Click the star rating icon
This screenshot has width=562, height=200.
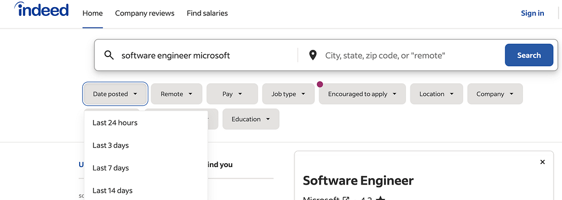[x=381, y=198]
